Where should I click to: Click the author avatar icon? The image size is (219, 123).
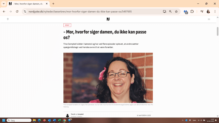tap(67, 115)
